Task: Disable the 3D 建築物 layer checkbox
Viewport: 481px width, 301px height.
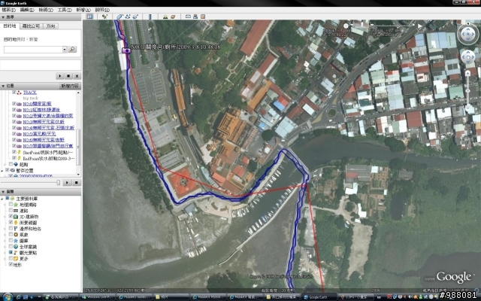Action: click(11, 217)
